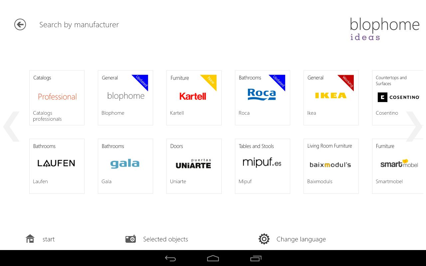This screenshot has width=426, height=266.
Task: Click the blue gala logo
Action: (x=125, y=164)
